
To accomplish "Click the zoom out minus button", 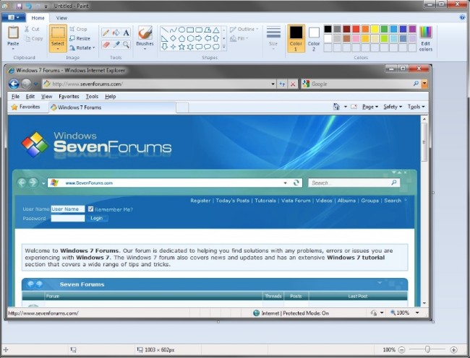I will [x=401, y=349].
